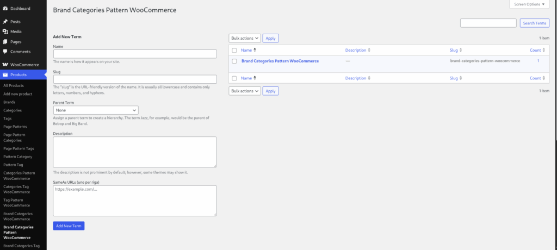The height and width of the screenshot is (250, 557).
Task: Click the Add New Term button
Action: 69,226
